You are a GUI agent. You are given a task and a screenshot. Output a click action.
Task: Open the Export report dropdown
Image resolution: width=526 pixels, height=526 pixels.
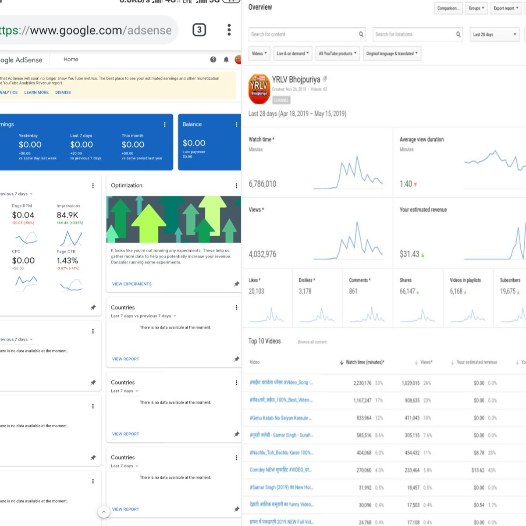[506, 8]
